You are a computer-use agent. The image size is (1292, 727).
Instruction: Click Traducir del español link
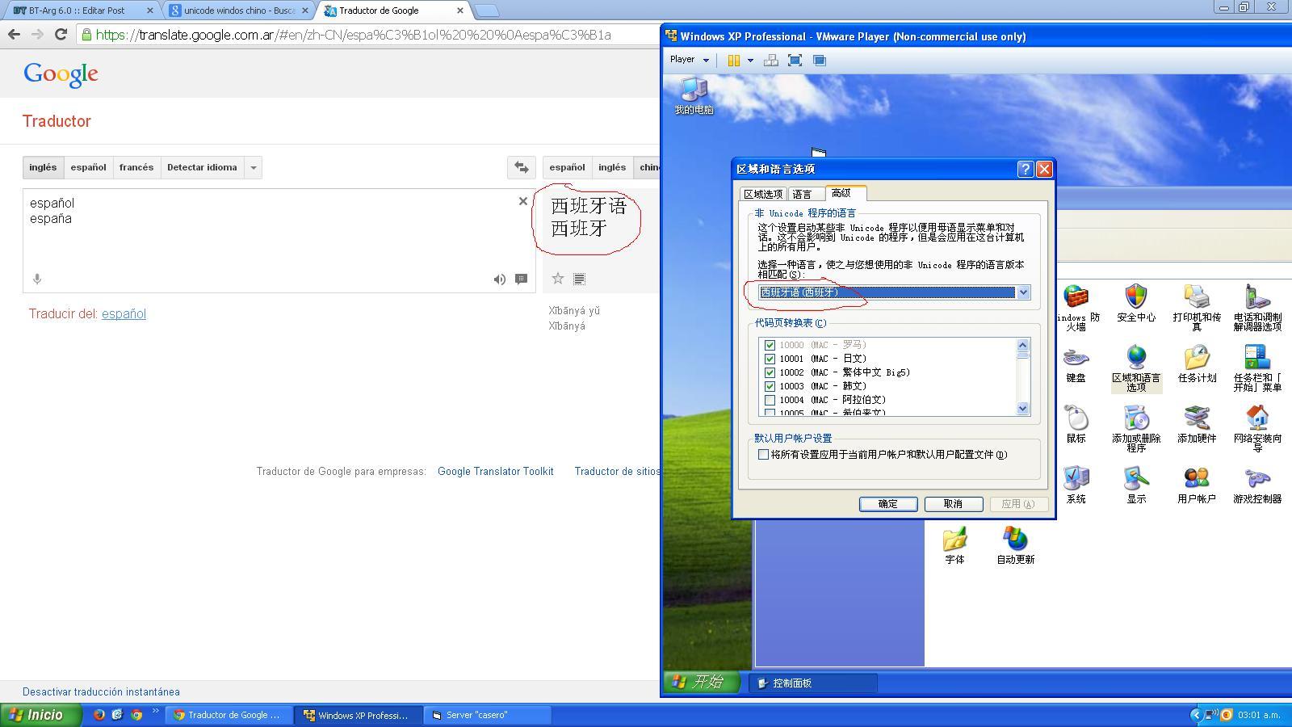click(x=124, y=313)
